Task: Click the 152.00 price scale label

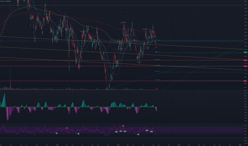Action: (245, 29)
